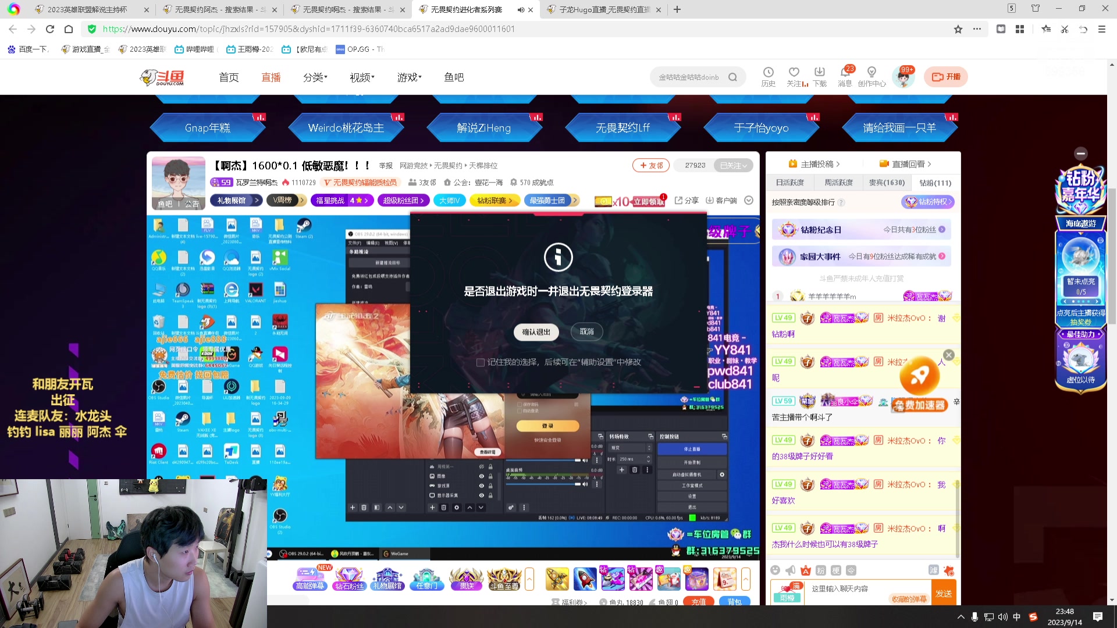The image size is (1117, 628).
Task: Expand the badge panel arrow left of the gift icons
Action: tap(529, 579)
